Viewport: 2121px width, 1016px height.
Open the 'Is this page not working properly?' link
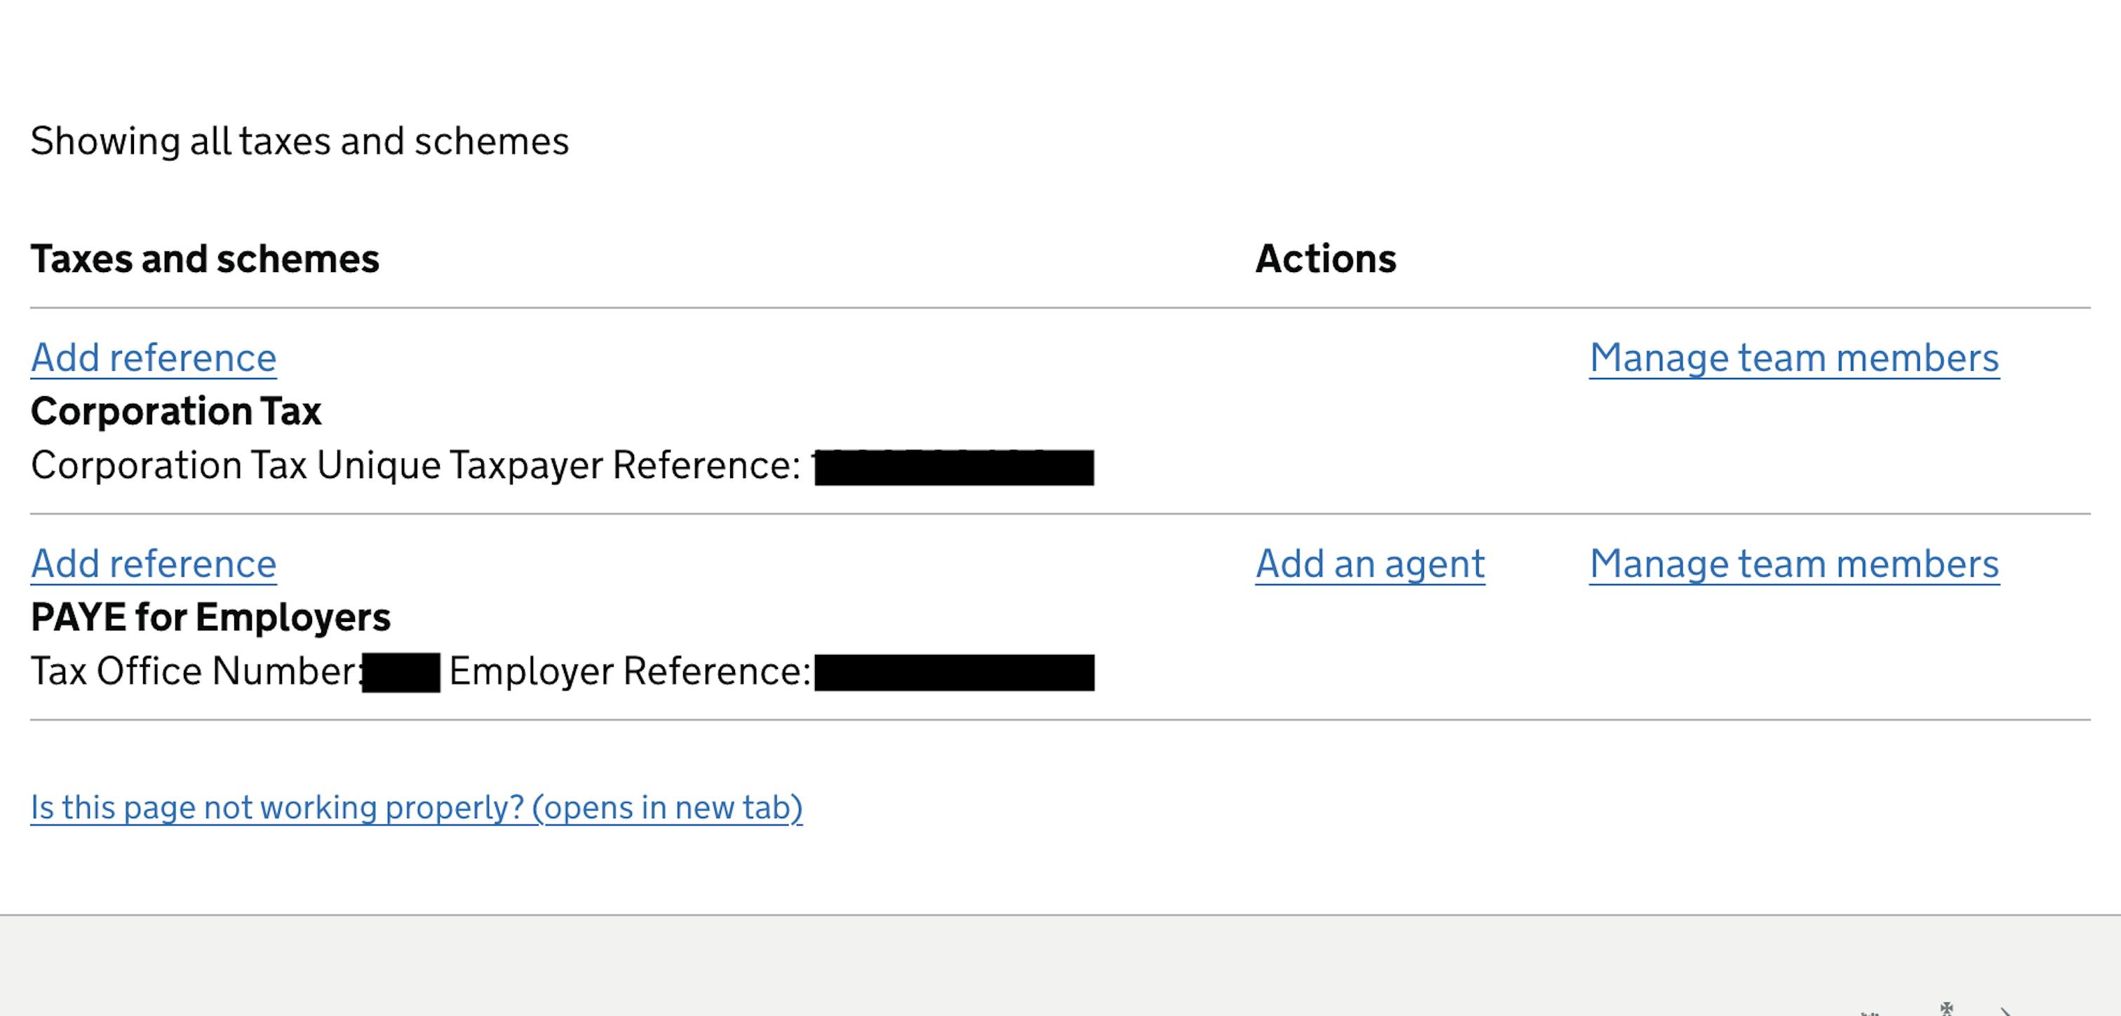[x=416, y=808]
